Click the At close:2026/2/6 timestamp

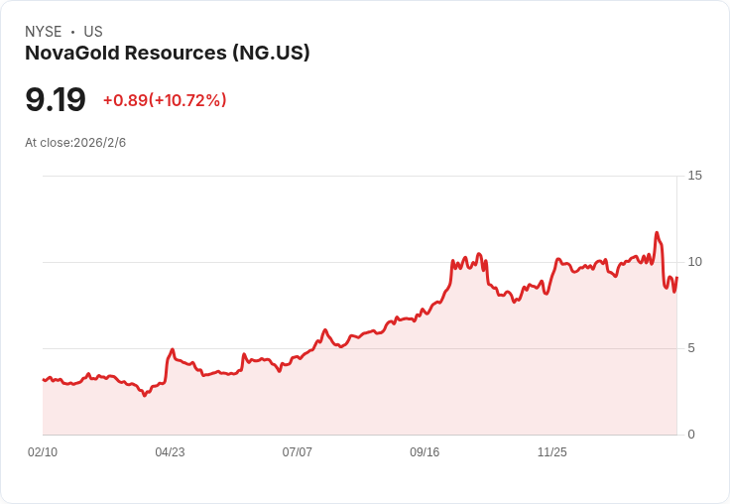click(75, 143)
